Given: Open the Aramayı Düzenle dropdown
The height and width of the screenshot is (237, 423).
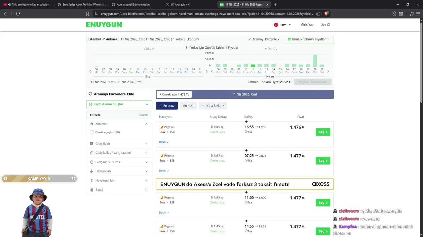Looking at the screenshot, I should (264, 39).
